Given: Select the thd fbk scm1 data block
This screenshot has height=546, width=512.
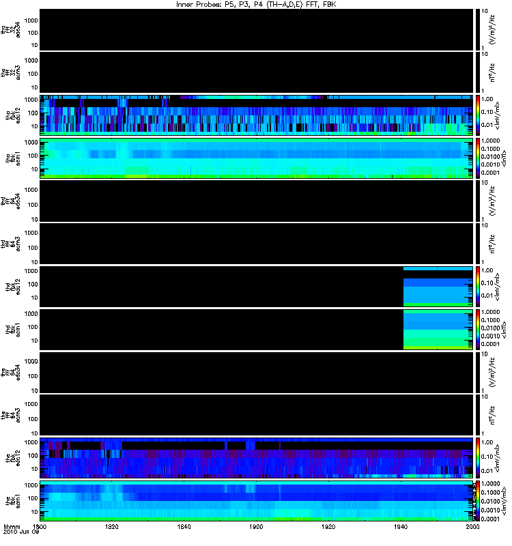Looking at the screenshot, I should coord(438,330).
